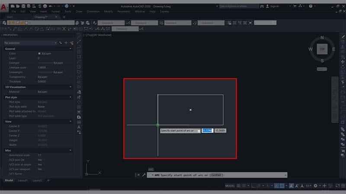Toggle MODEL space button in status bar

pyautogui.click(x=230, y=186)
